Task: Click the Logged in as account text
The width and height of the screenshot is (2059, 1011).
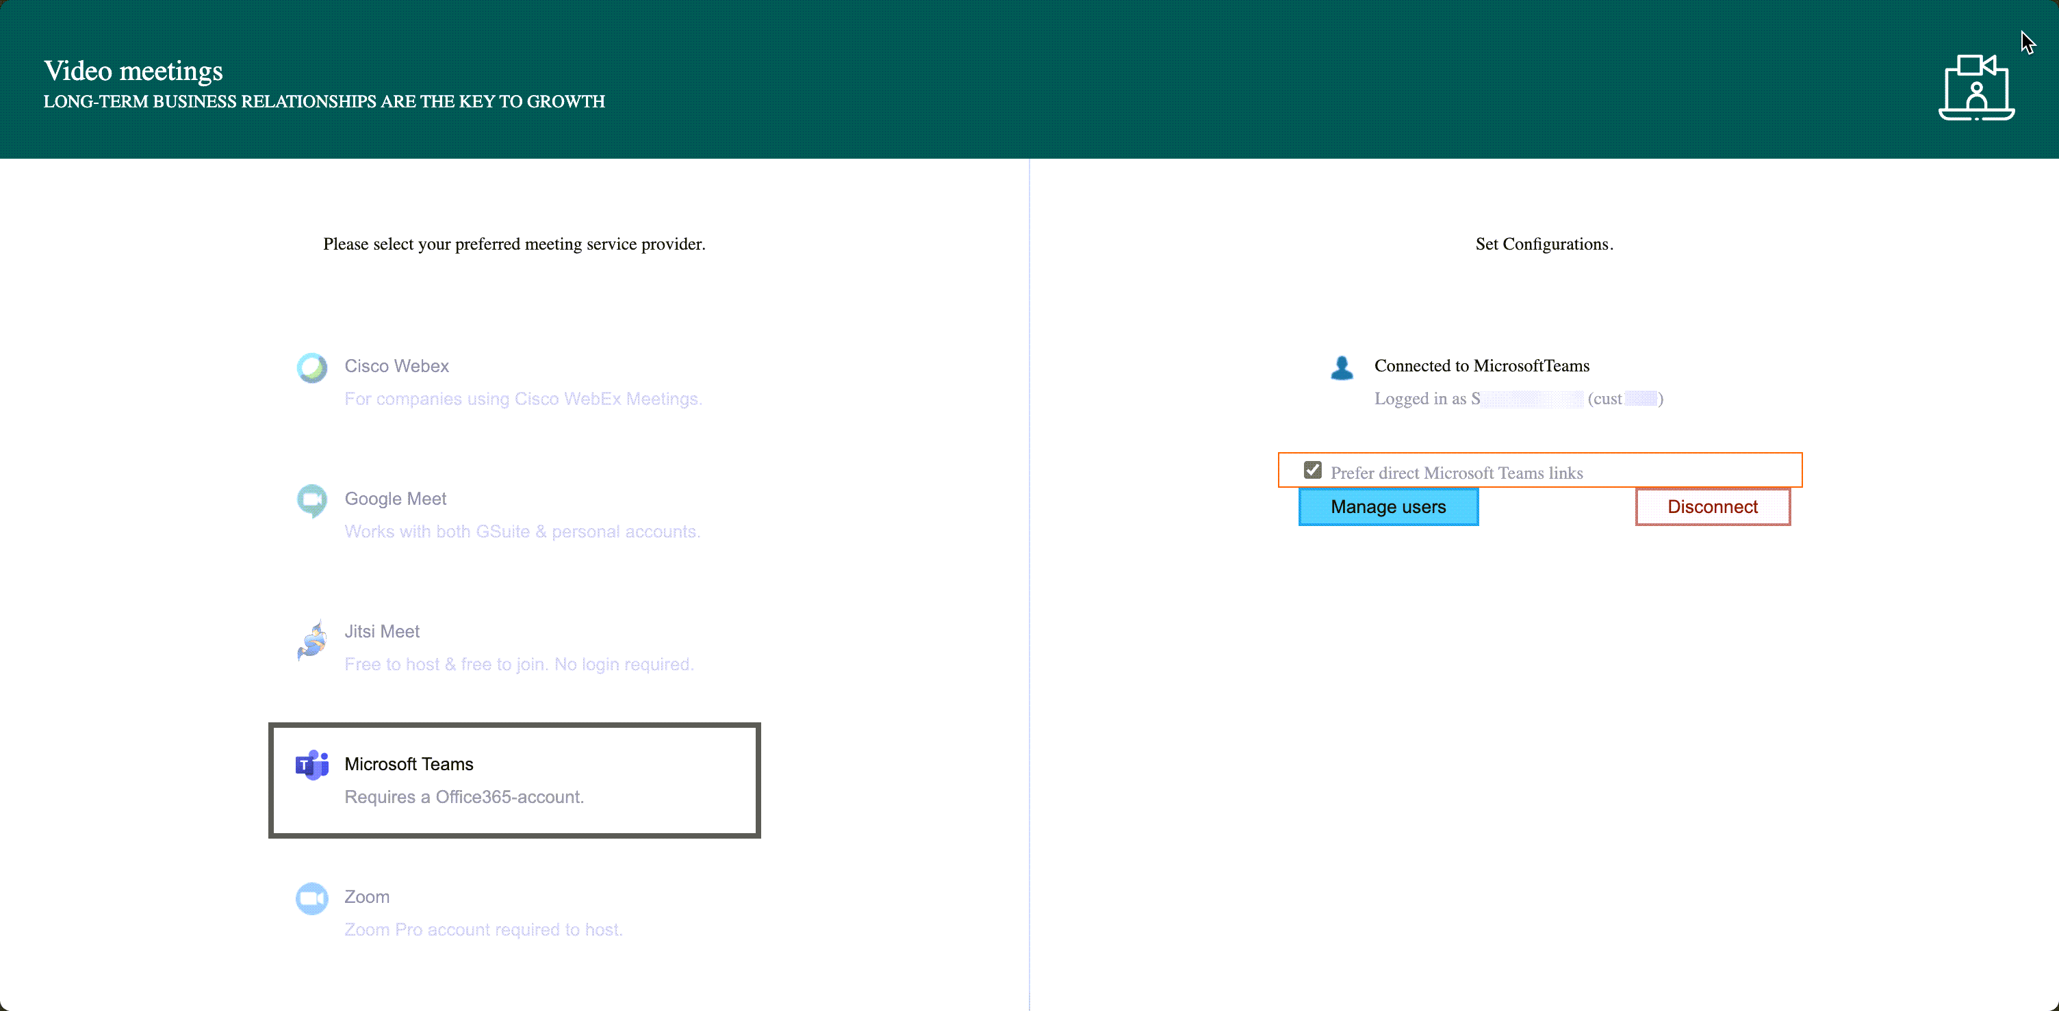Action: [1518, 399]
